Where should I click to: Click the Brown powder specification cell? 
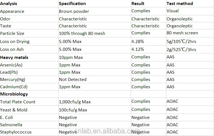95,11
